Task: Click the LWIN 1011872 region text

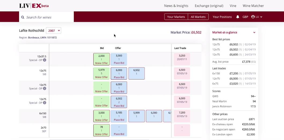Action: point(48,38)
